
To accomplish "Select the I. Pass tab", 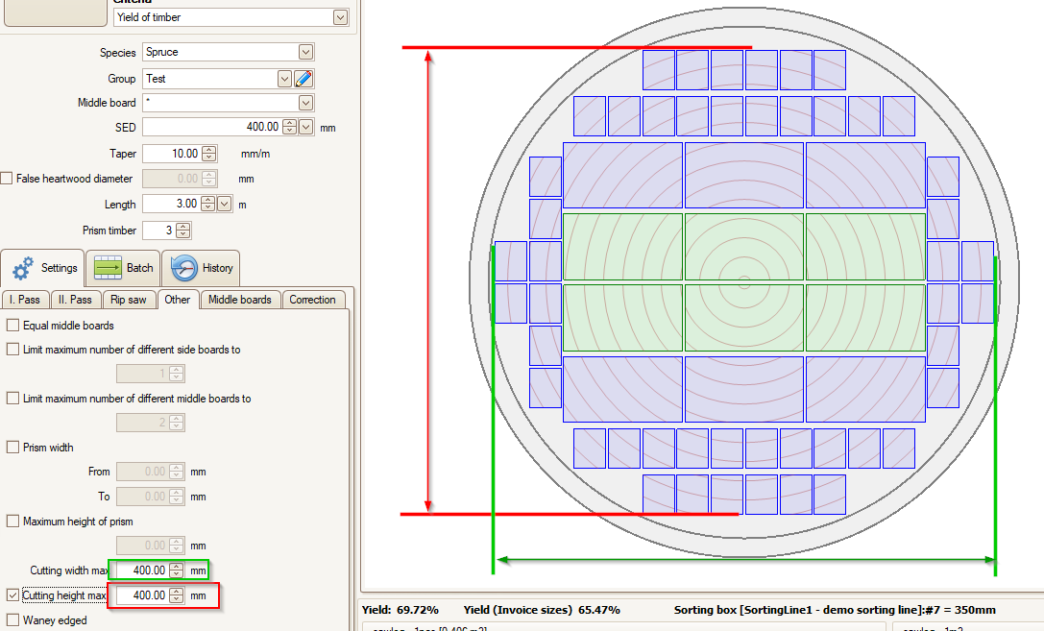I will [x=25, y=300].
